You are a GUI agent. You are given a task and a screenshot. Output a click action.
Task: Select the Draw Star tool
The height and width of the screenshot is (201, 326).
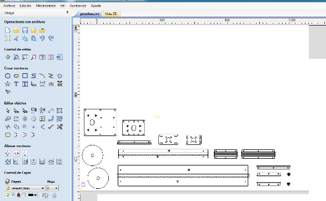click(7, 84)
